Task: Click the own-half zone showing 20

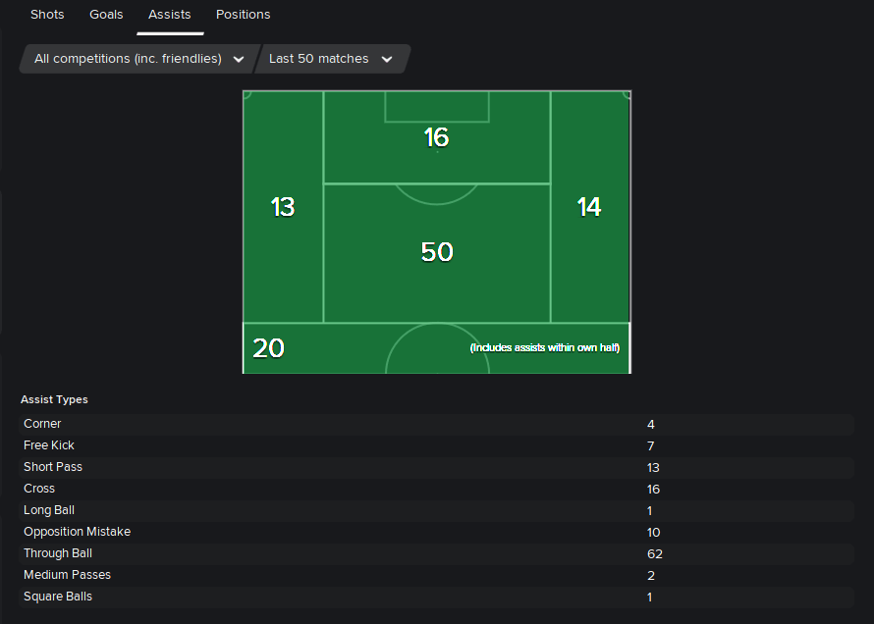Action: [268, 347]
